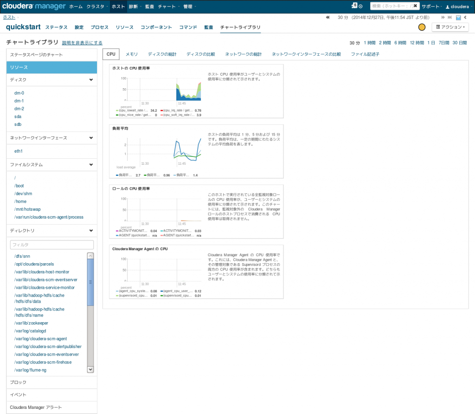
Task: Click the running commands play-circle icon
Action: pos(360,6)
